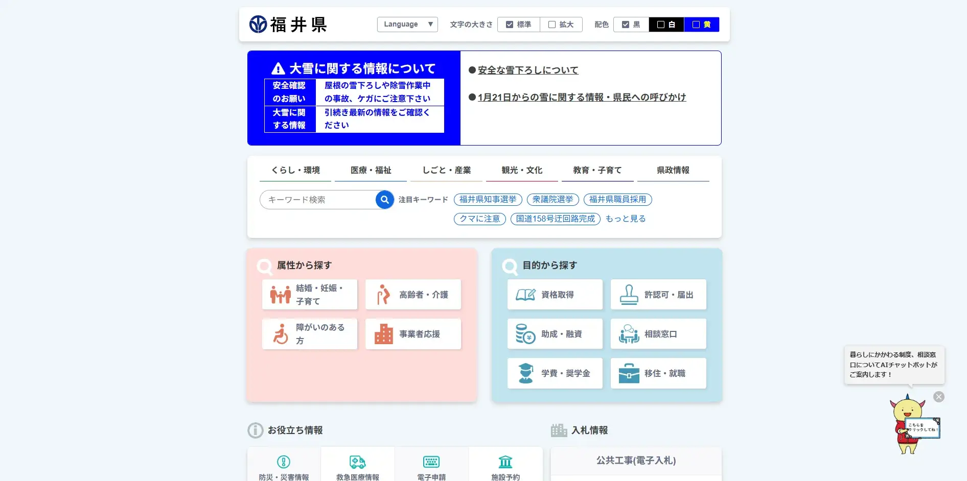Select the 許認可・届出 stamp icon
Viewport: 967px width, 481px height.
click(629, 295)
